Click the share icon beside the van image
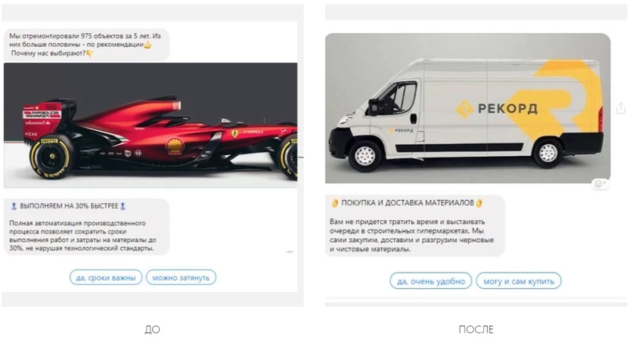Image resolution: width=632 pixels, height=340 pixels. 621,107
